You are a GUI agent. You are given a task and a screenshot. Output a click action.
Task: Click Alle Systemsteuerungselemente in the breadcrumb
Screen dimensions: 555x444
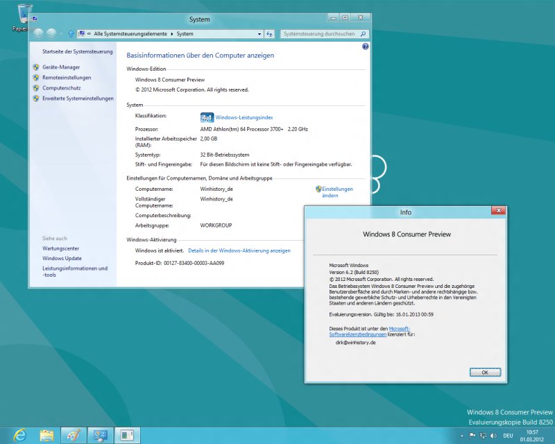(x=130, y=34)
